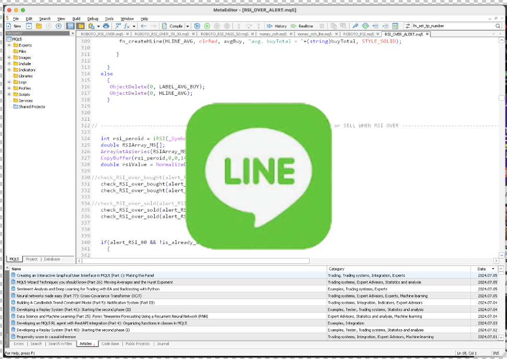This screenshot has height=359, width=507.
Task: Expand the Images folder
Action: pos(9,57)
